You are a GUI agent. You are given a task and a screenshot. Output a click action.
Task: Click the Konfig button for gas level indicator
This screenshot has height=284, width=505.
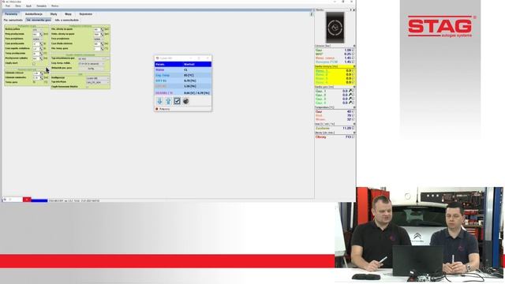coord(92,69)
